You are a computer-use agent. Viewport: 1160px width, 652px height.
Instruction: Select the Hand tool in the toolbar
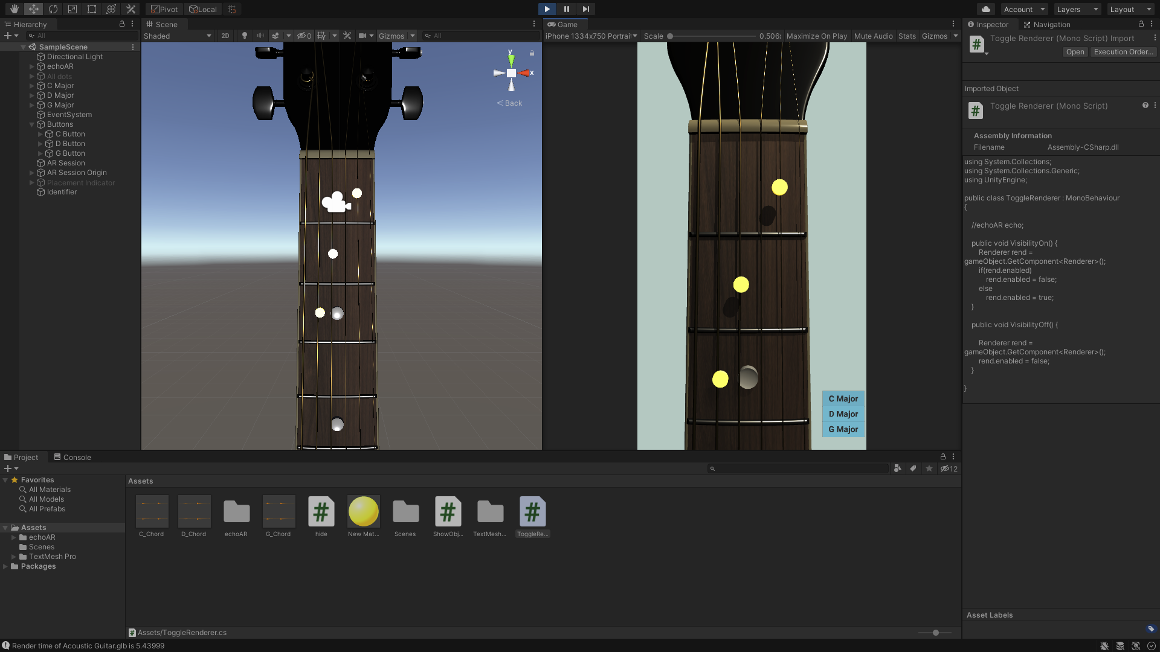[x=14, y=9]
